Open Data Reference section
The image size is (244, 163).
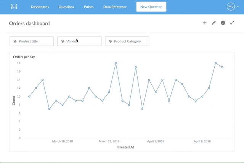[115, 7]
